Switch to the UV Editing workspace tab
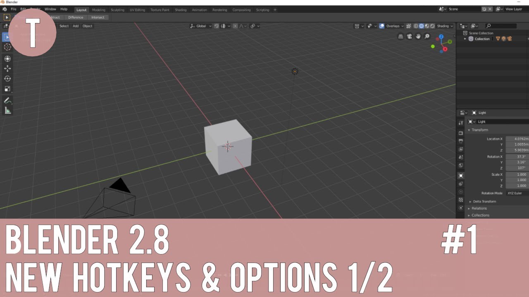 click(x=137, y=10)
